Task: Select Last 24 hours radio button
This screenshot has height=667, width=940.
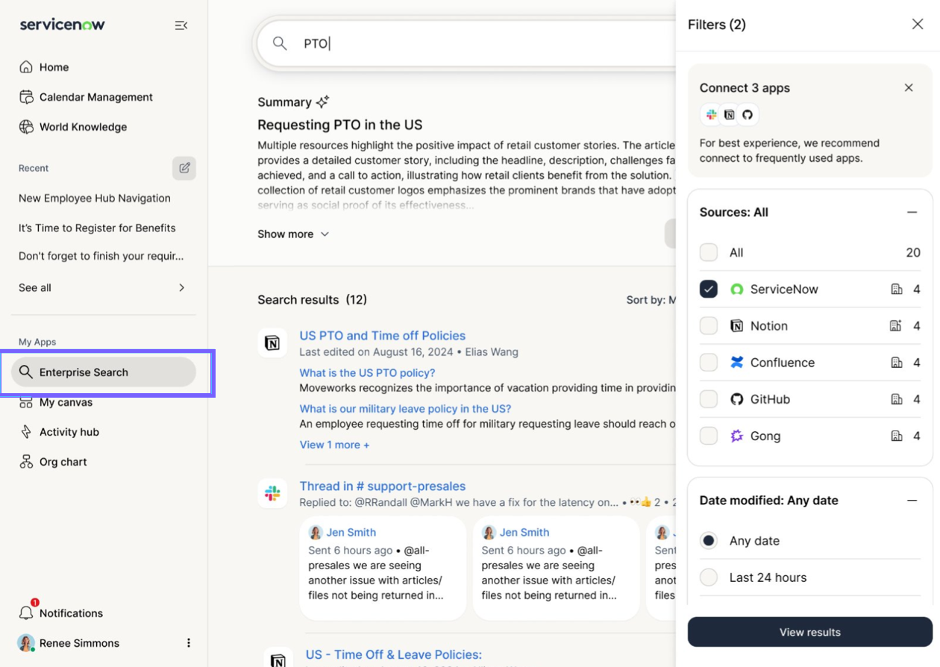Action: [x=709, y=577]
